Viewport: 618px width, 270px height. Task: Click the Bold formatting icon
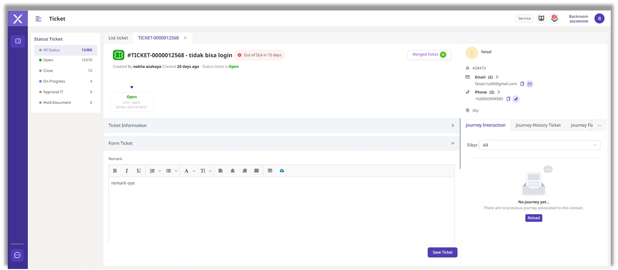(115, 171)
